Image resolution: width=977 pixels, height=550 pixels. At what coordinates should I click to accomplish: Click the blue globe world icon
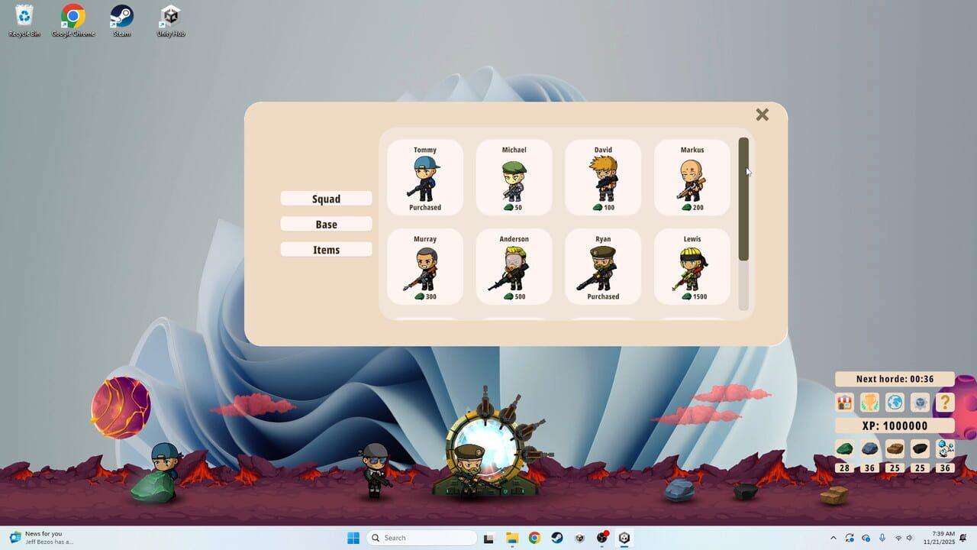[895, 403]
